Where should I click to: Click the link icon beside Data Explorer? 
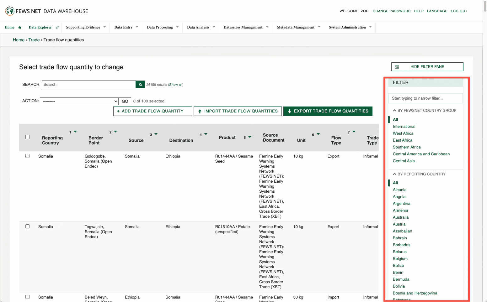click(x=57, y=28)
